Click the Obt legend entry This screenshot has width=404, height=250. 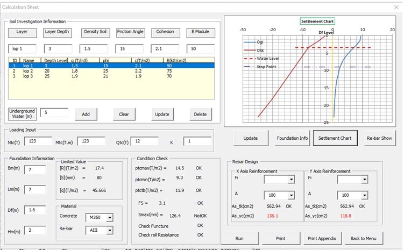(x=253, y=50)
